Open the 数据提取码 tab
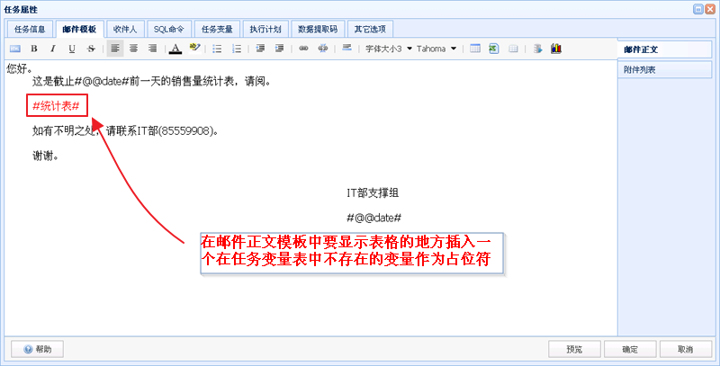Screen dimensions: 720x366 pos(318,30)
